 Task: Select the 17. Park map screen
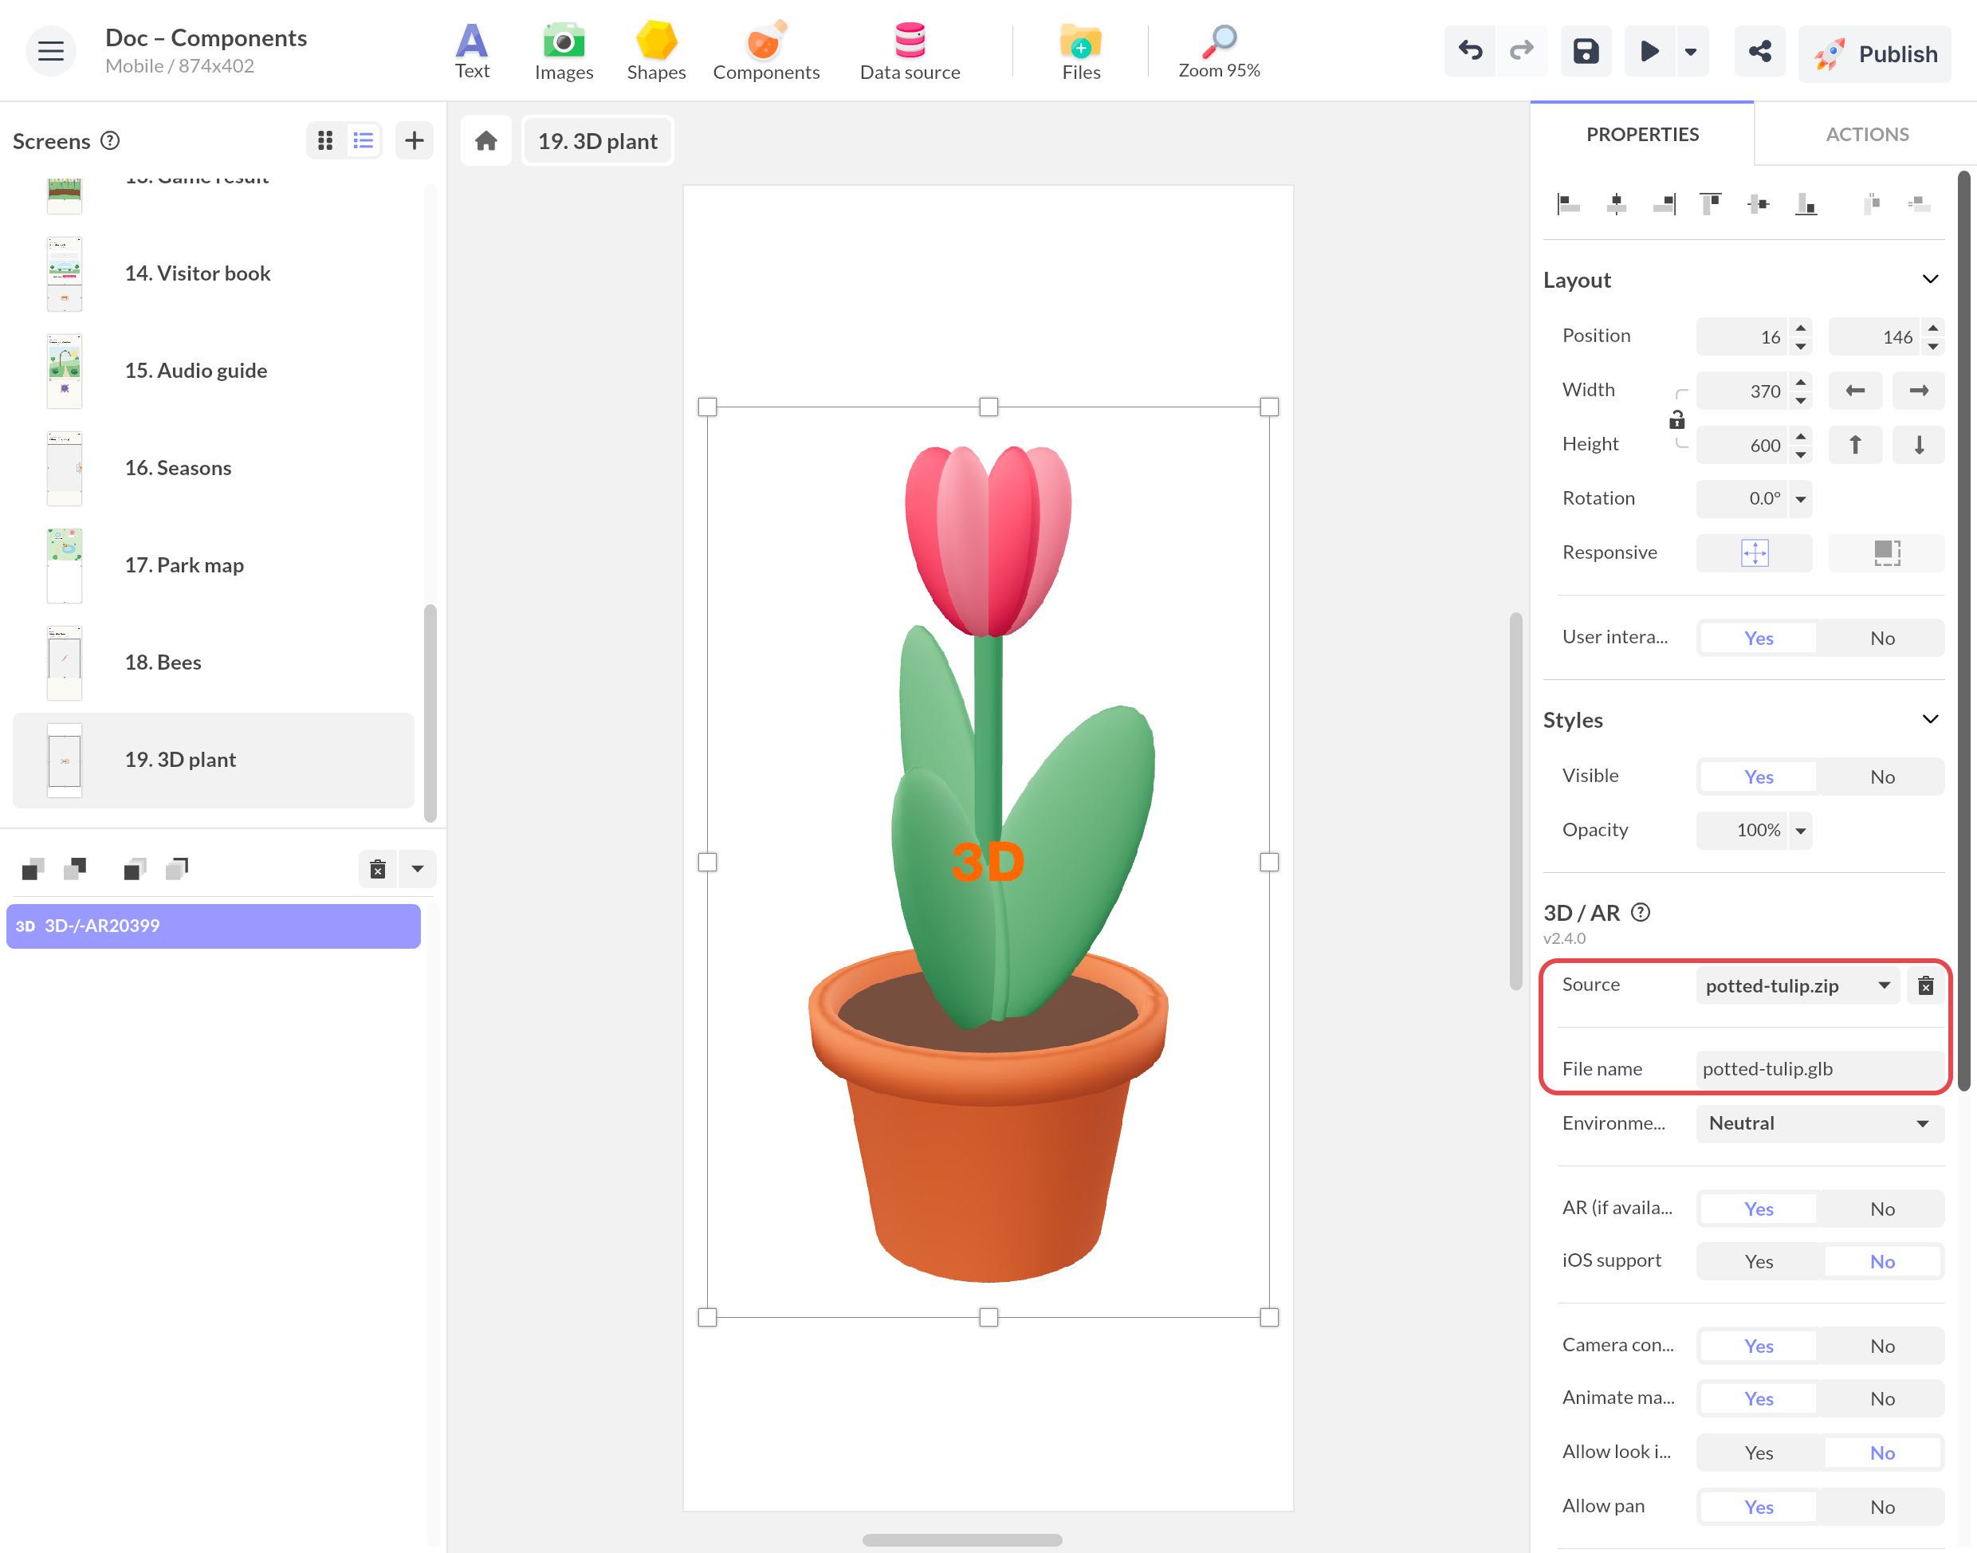coord(214,565)
